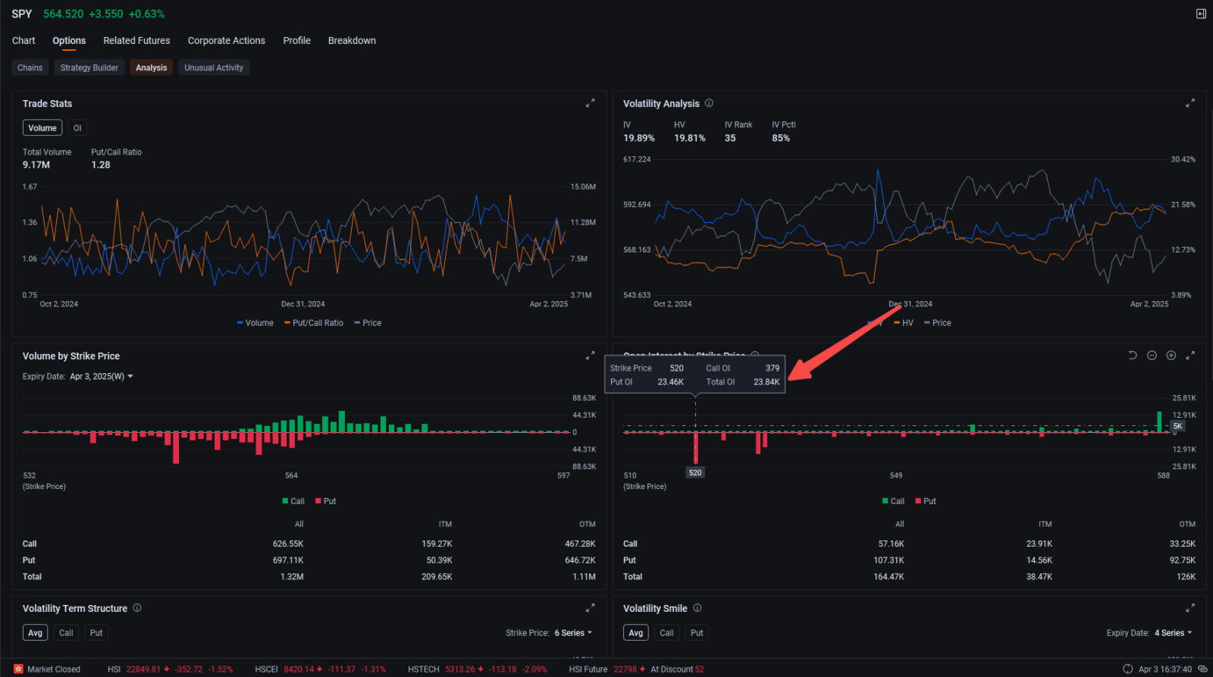
Task: Click the refresh icon in status bar
Action: (x=1127, y=669)
